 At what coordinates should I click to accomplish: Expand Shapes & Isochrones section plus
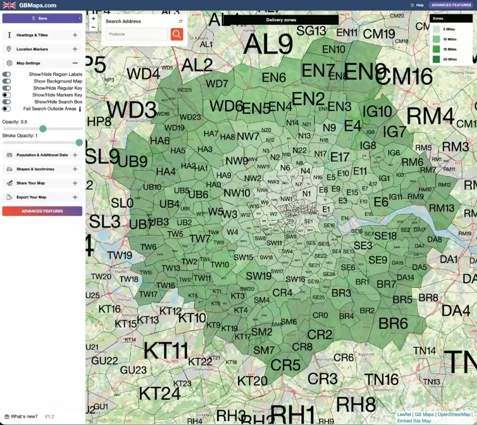click(75, 169)
